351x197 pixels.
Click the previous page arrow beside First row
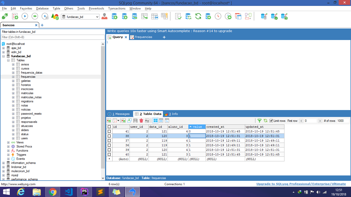[x=302, y=121]
